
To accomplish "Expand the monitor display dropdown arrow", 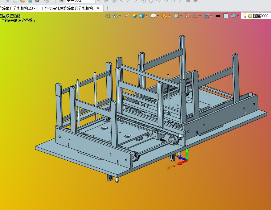I will point(211,16).
